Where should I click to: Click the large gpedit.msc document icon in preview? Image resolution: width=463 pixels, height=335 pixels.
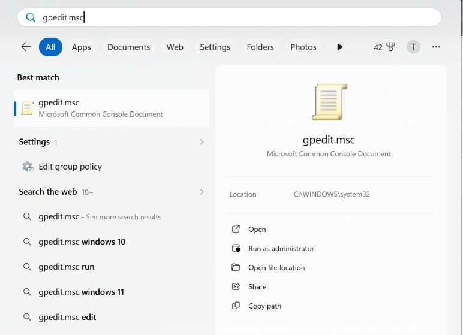tap(329, 102)
